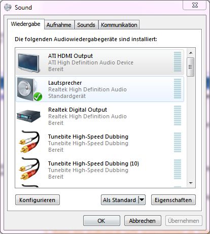Image resolution: width=210 pixels, height=234 pixels.
Task: Open Eigenschaften for the selected device
Action: [x=173, y=200]
